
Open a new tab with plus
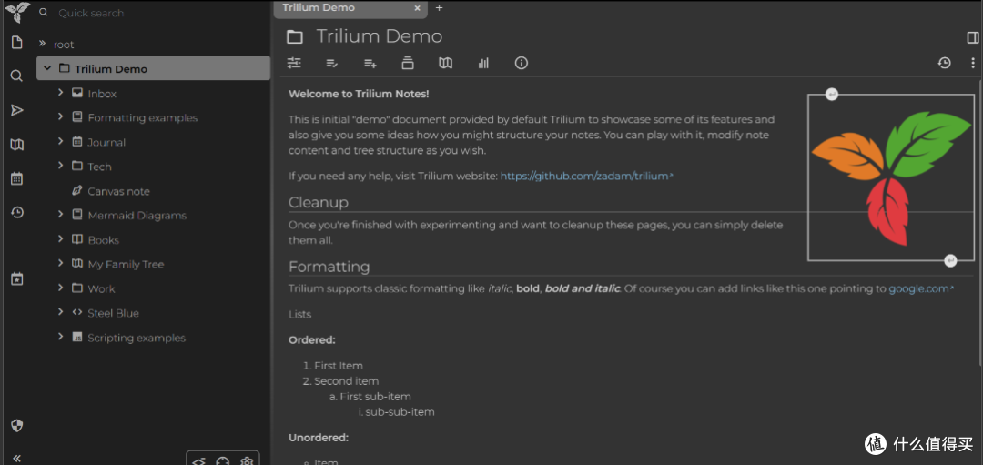coord(439,7)
